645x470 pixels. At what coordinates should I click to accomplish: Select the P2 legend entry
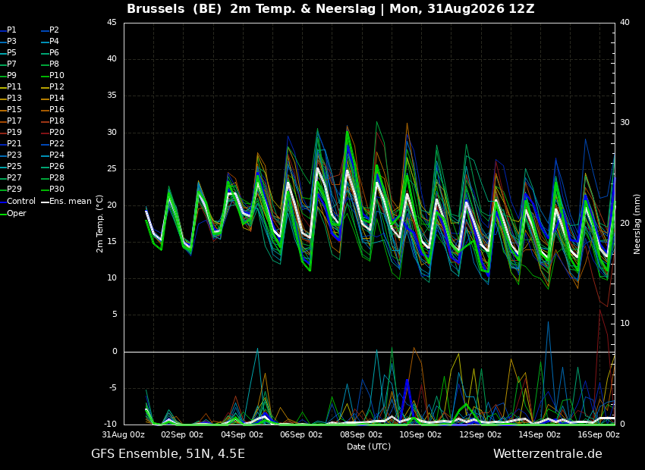[50, 30]
